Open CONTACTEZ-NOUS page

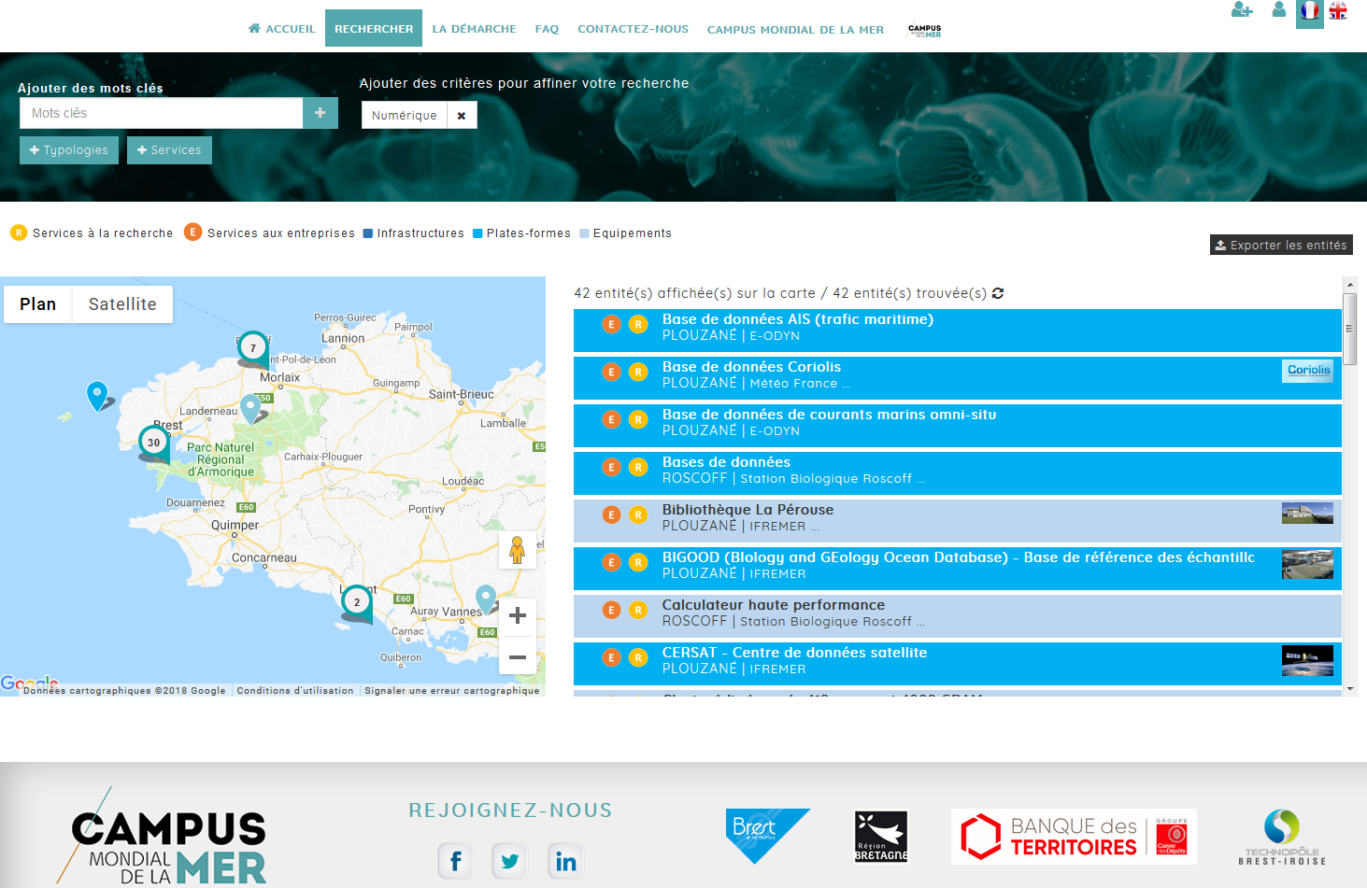coord(633,29)
